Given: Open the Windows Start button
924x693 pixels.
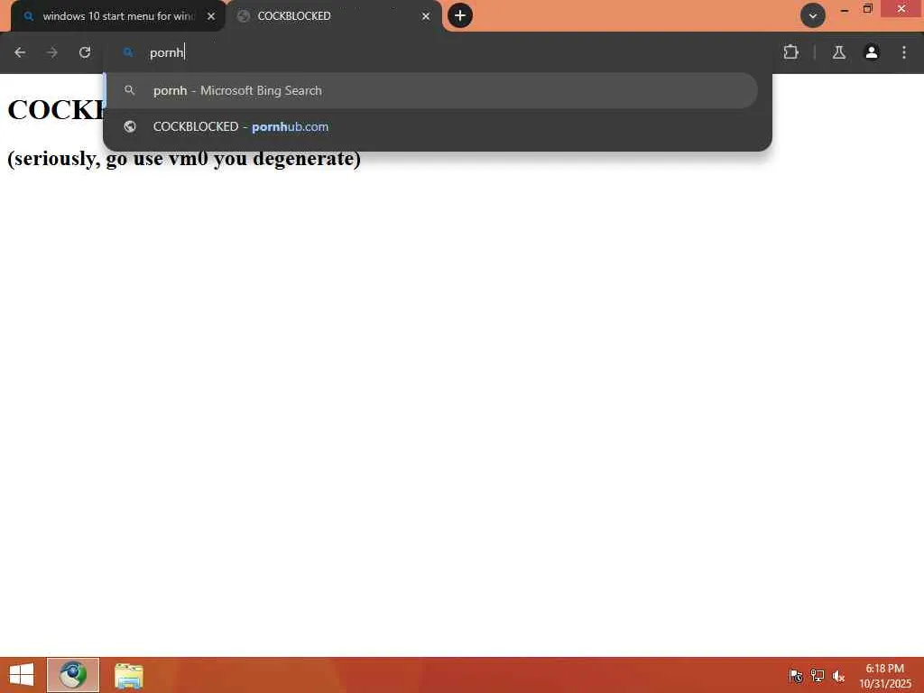Looking at the screenshot, I should (x=22, y=675).
